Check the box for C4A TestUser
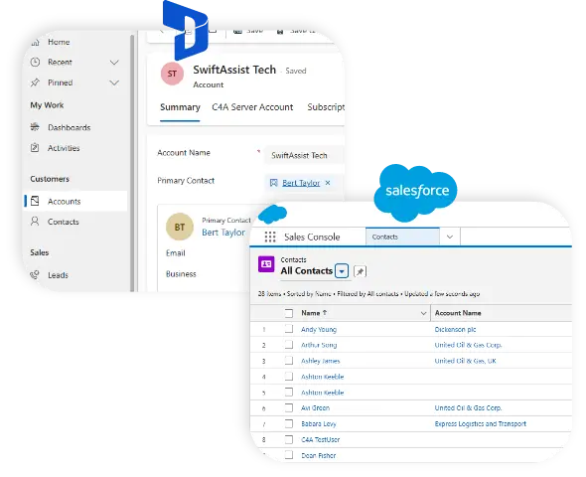 288,439
